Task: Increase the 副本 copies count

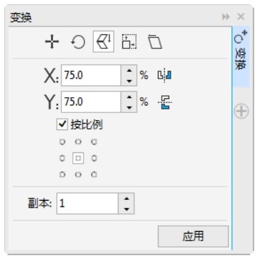Action: click(126, 199)
